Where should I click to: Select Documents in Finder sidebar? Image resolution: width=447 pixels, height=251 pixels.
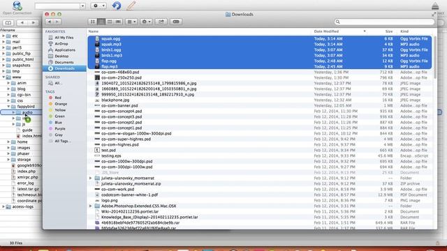pos(64,62)
